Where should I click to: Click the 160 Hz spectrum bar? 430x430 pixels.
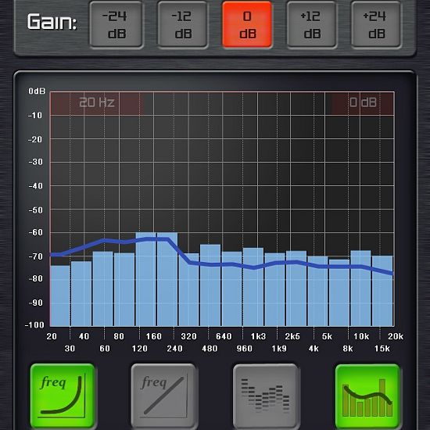click(x=146, y=279)
